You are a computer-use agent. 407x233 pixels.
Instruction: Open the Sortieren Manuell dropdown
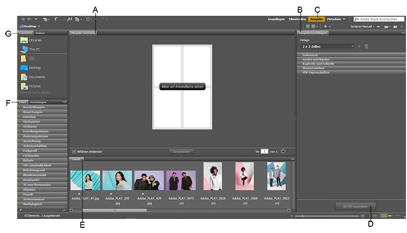point(362,27)
